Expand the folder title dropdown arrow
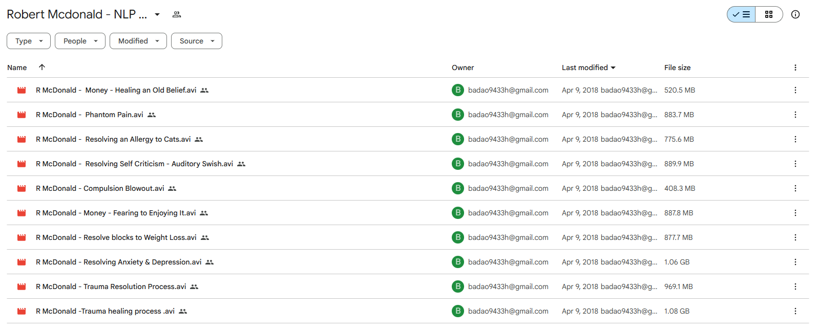The image size is (818, 331). 157,14
